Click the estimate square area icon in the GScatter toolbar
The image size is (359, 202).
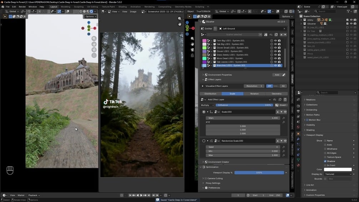click(265, 35)
